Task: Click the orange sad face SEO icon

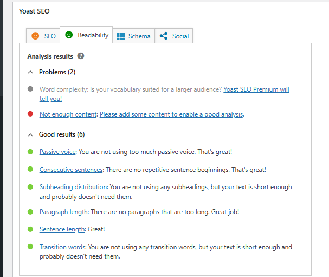Action: 35,36
